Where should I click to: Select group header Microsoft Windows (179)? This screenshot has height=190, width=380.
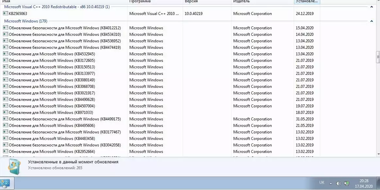26,21
